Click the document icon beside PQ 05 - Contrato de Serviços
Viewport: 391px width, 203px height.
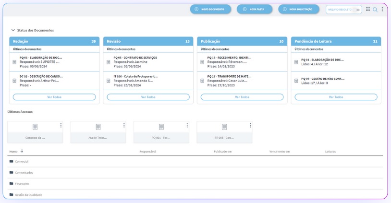109,62
